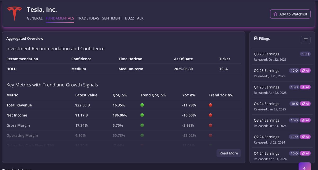The width and height of the screenshot is (318, 170).
Task: Click green QoQ trend dot for Gross Margin
Action: [x=142, y=125]
